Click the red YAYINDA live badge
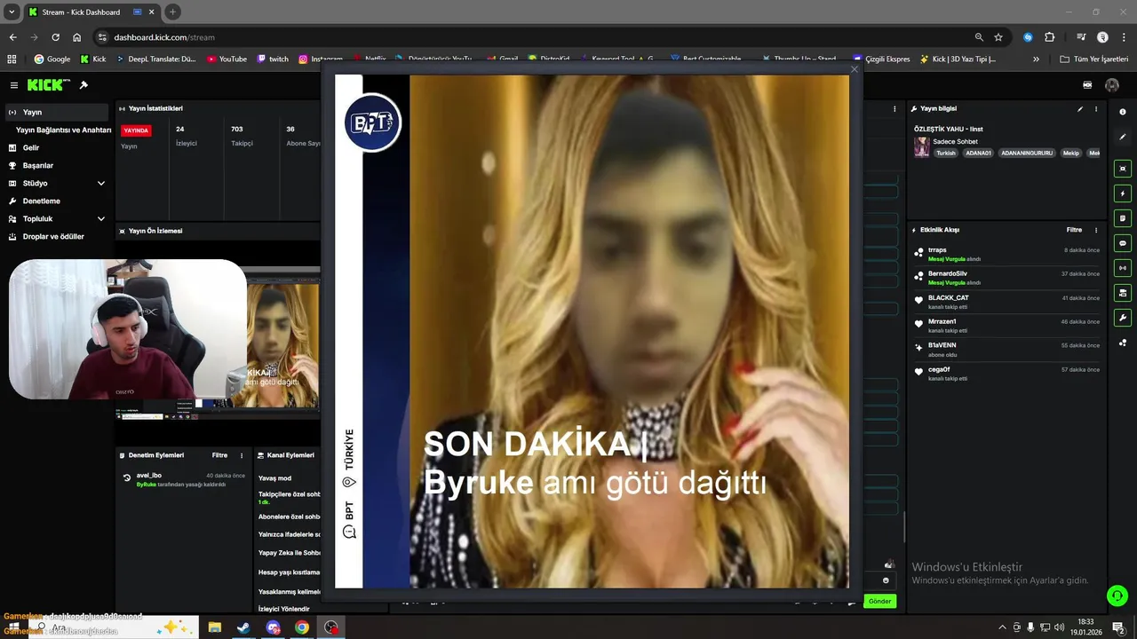The height and width of the screenshot is (639, 1137). (136, 130)
